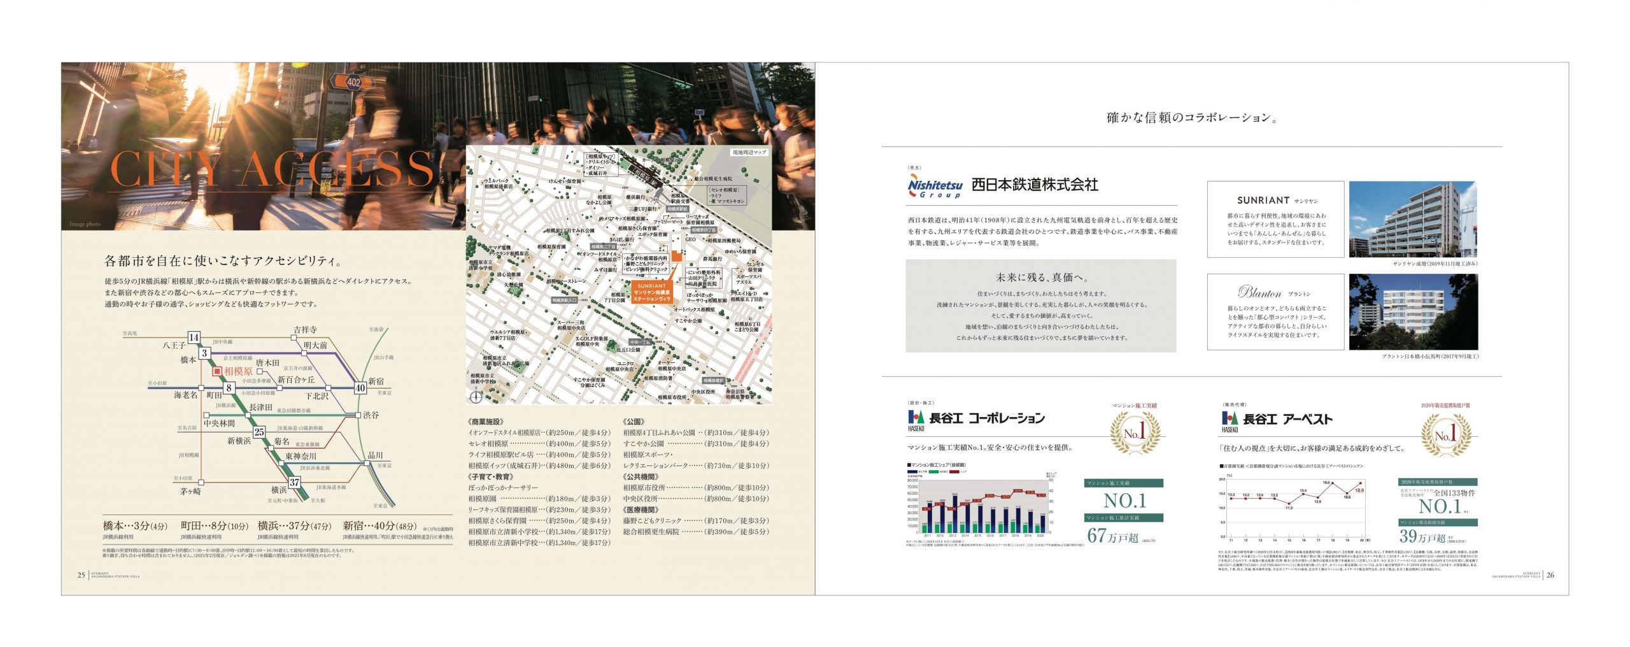Click the compass icon on the area map
This screenshot has height=647, width=1630.
476,397
